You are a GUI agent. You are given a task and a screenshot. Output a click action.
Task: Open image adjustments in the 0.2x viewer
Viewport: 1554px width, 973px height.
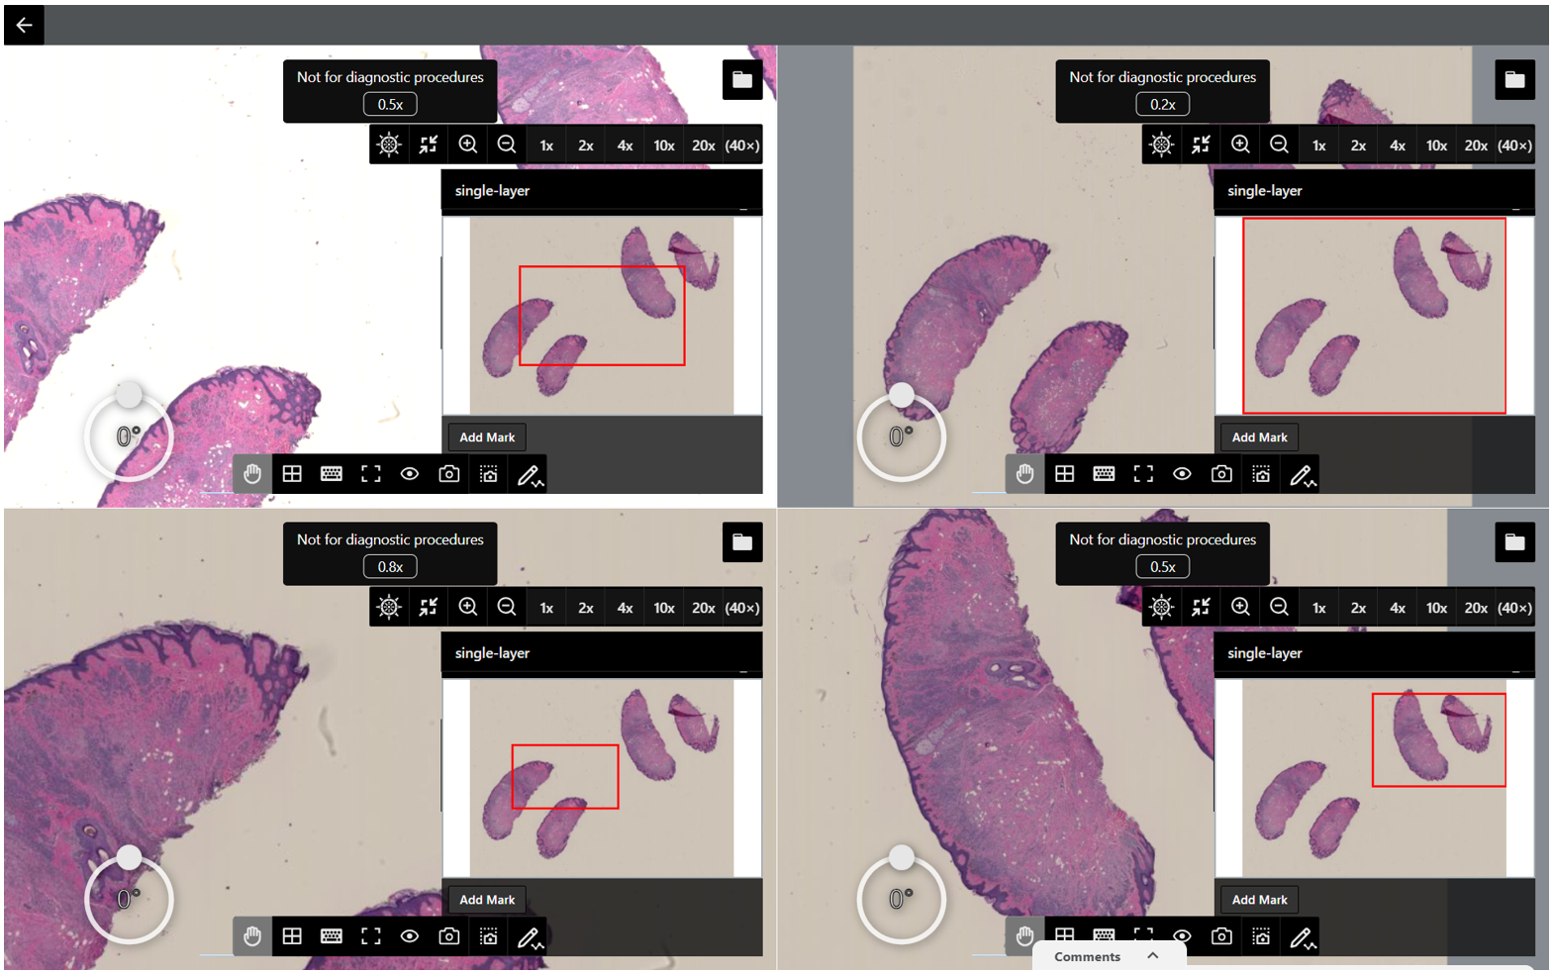point(1162,145)
